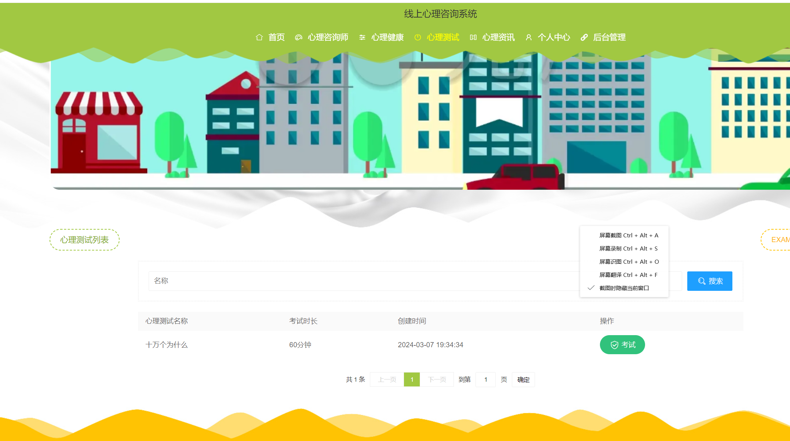
Task: Click the user icon beside 个人中心
Action: 529,37
